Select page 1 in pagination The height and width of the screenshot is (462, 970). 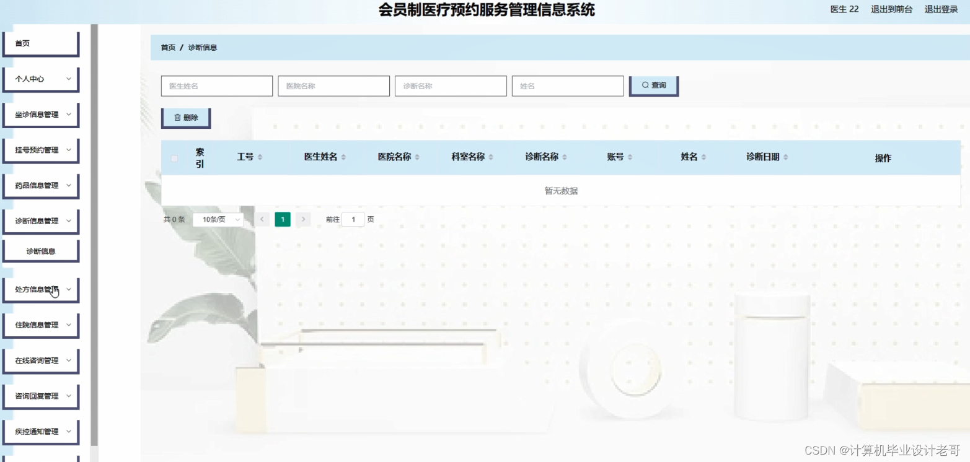(x=283, y=219)
